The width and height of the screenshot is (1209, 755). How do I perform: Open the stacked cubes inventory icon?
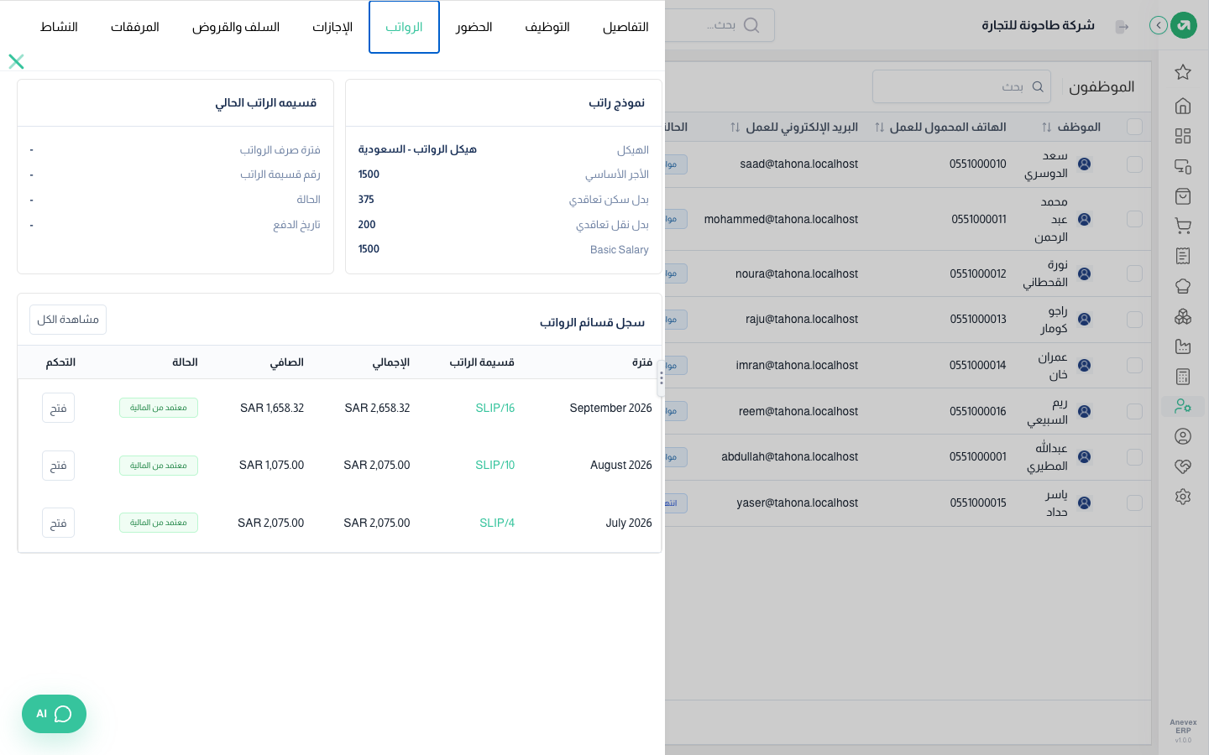point(1183,316)
